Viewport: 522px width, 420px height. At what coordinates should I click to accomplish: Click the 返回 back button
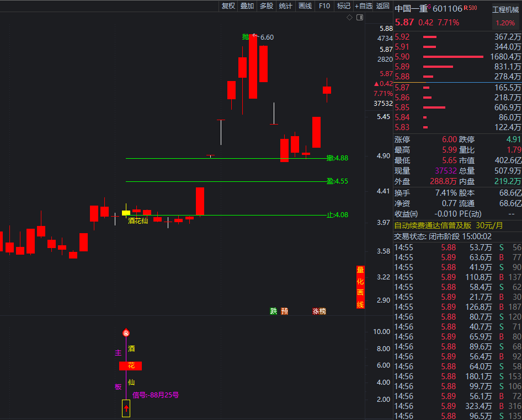(382, 6)
